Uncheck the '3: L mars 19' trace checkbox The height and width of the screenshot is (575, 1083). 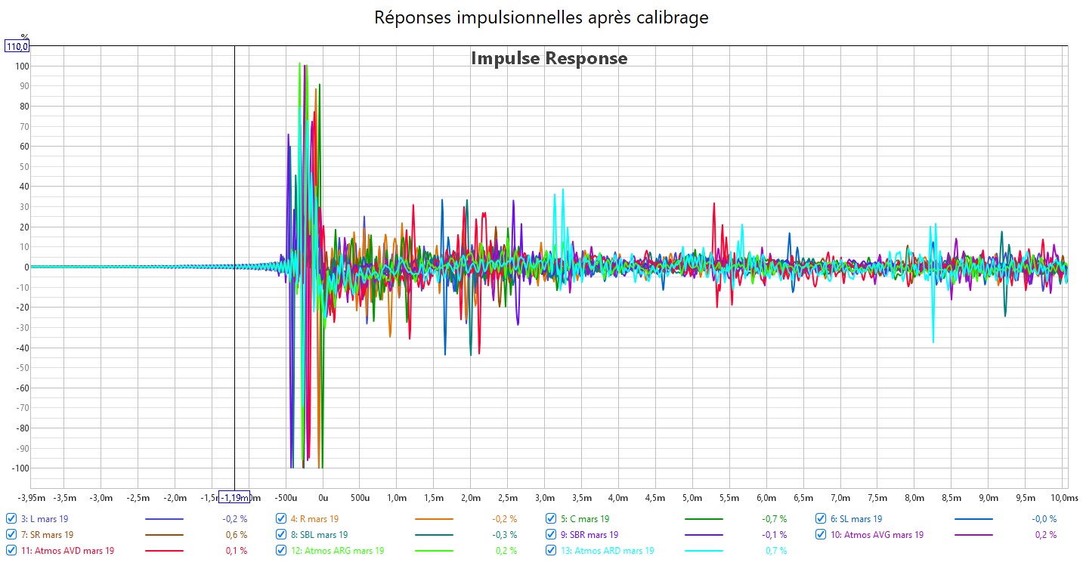[x=11, y=519]
